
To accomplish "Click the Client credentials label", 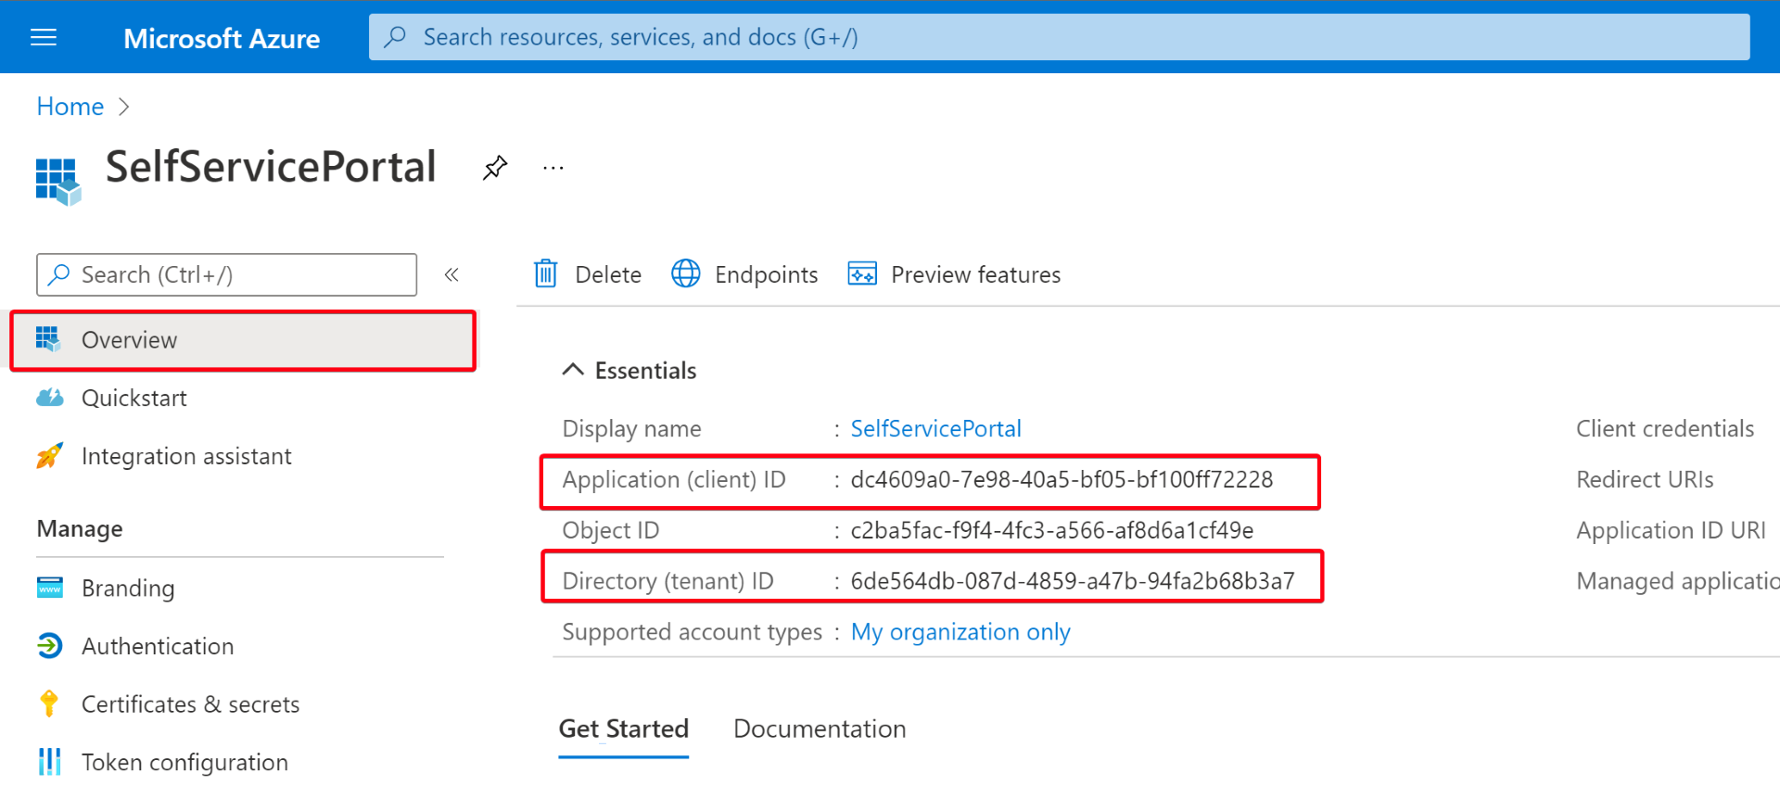I will click(x=1665, y=428).
